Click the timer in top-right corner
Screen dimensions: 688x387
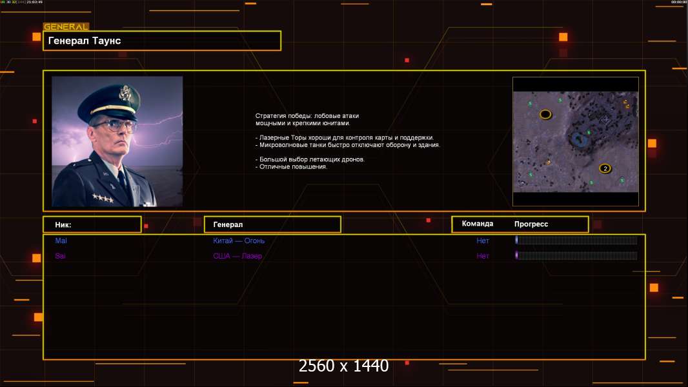click(678, 3)
